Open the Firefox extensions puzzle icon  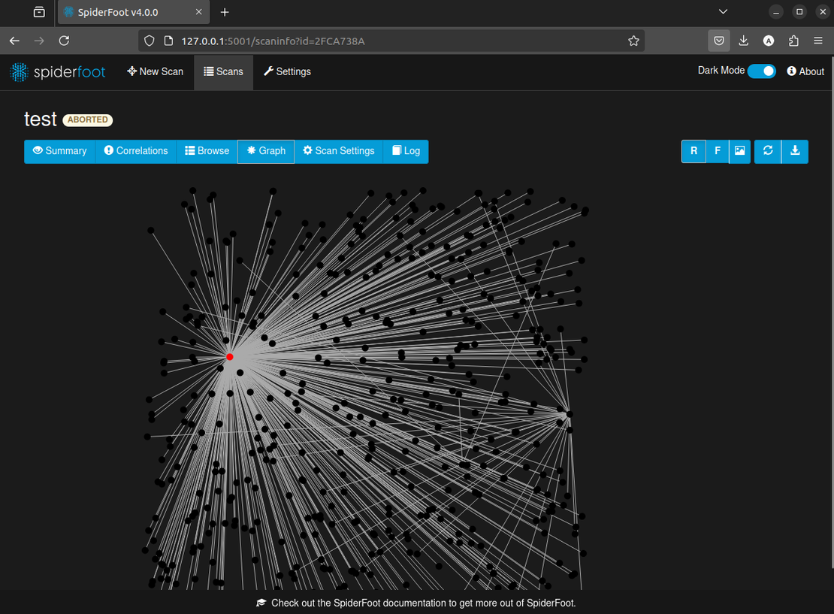click(x=793, y=41)
